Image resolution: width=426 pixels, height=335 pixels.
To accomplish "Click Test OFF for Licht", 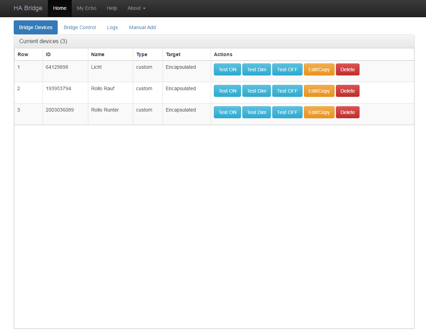I will click(287, 69).
